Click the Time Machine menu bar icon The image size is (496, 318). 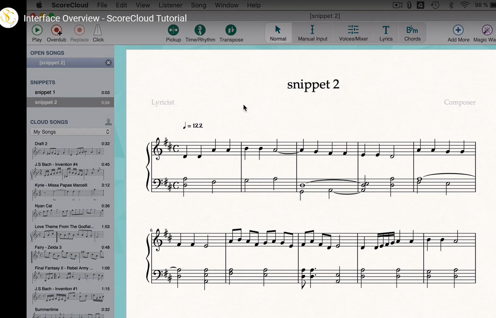[435, 5]
